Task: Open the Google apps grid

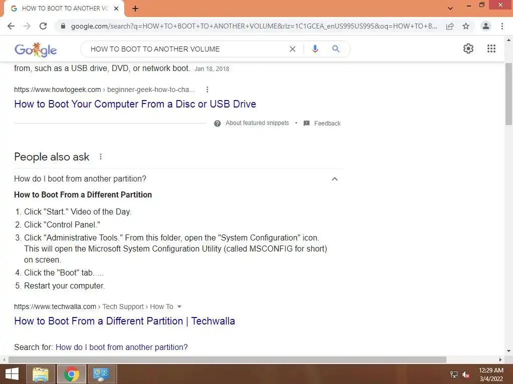Action: (491, 48)
